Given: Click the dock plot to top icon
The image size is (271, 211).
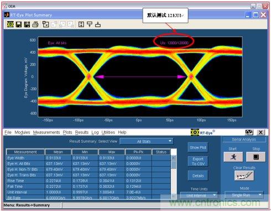Looking at the screenshot, I should (x=90, y=24).
